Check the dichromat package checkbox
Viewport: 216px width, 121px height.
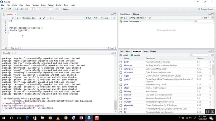click(121, 73)
